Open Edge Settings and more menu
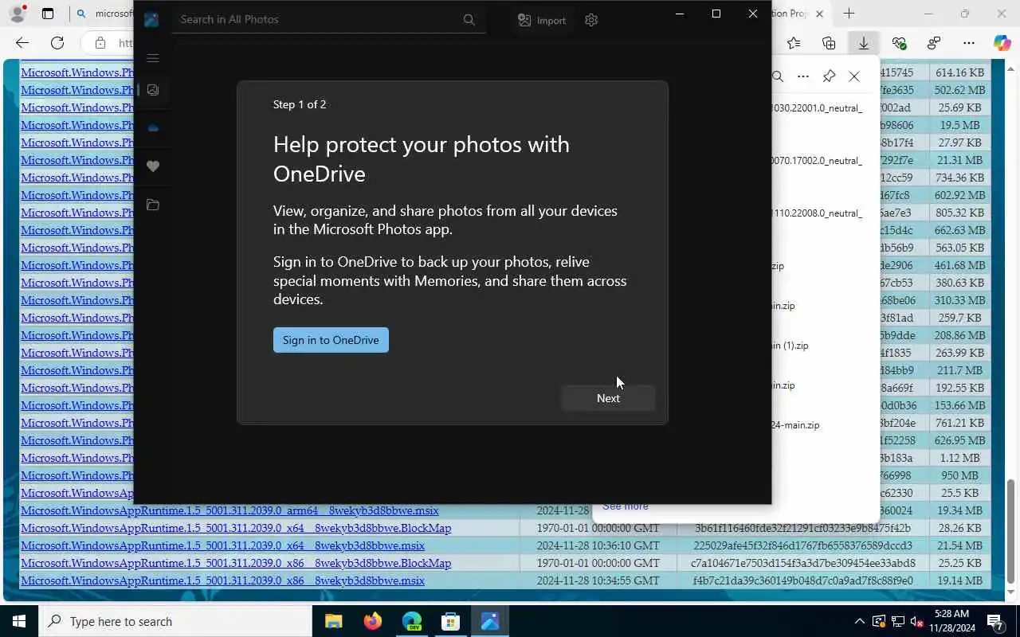1020x637 pixels. pyautogui.click(x=969, y=43)
